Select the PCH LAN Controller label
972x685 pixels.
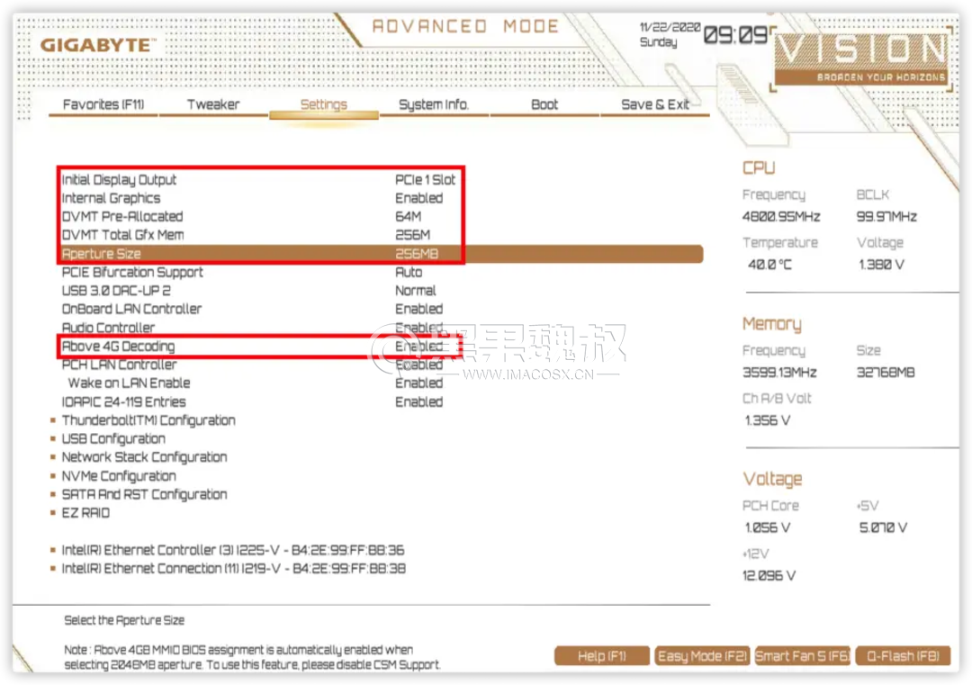119,365
